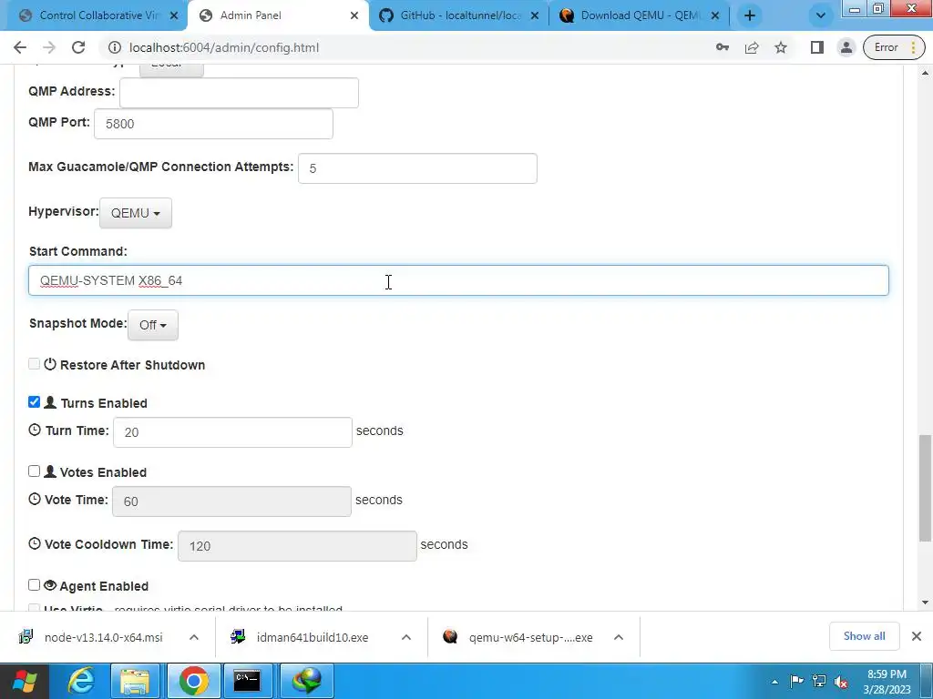Open Chrome Error menu button
The width and height of the screenshot is (933, 699).
click(x=894, y=47)
